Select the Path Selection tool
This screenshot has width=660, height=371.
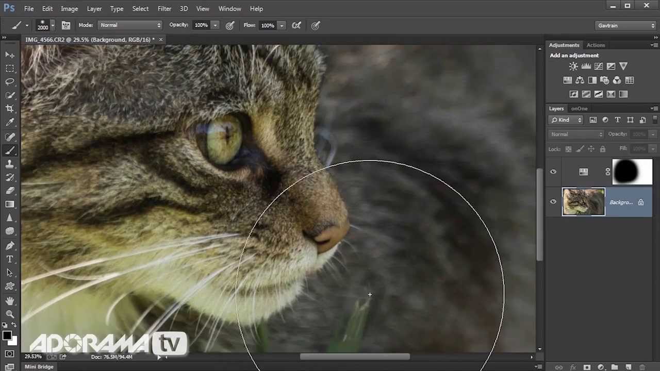10,273
